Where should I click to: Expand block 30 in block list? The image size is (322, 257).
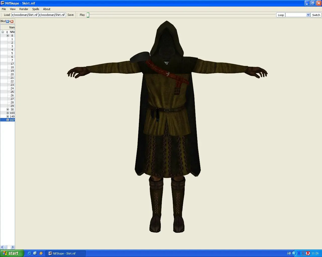pos(8,109)
